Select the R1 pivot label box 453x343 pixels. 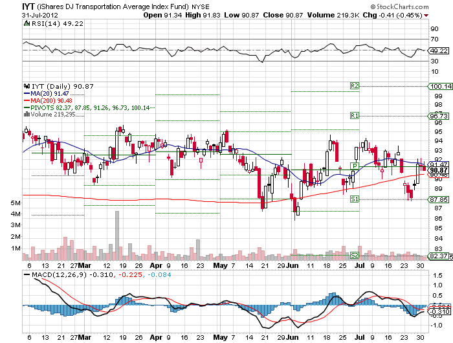355,116
